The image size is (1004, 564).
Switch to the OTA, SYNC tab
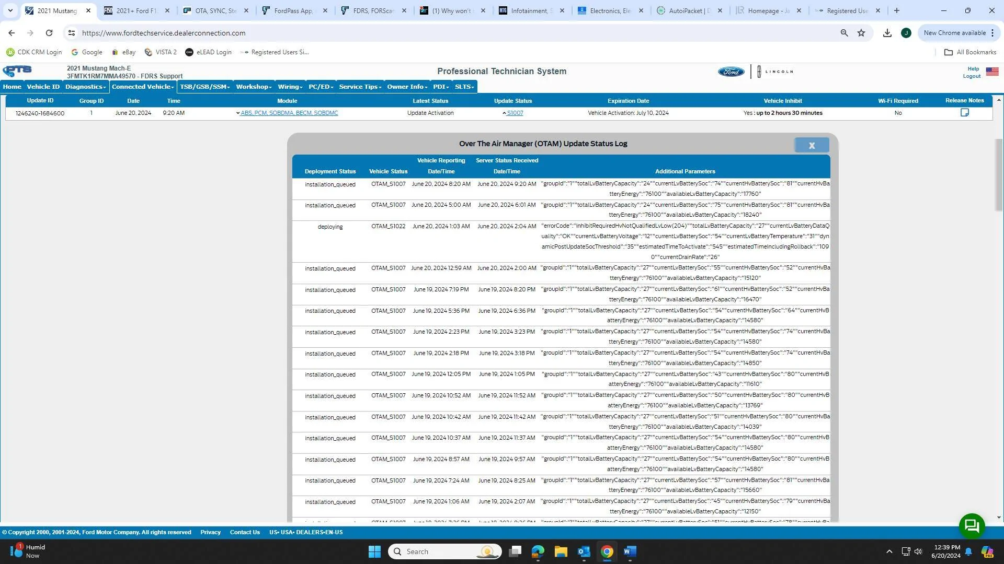216,10
